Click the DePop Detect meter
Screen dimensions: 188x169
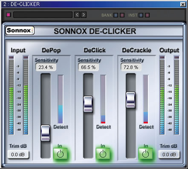coord(61,99)
